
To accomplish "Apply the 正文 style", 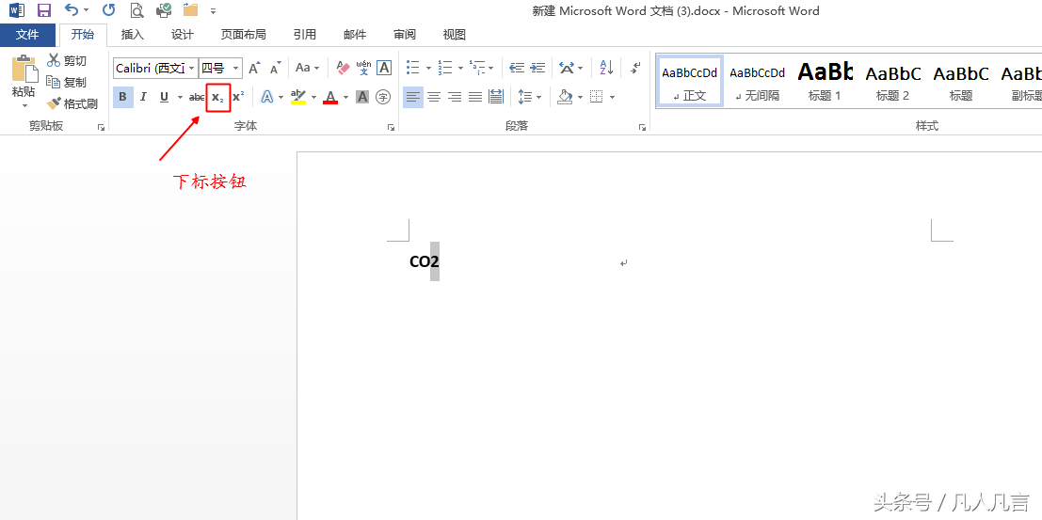I will [690, 81].
